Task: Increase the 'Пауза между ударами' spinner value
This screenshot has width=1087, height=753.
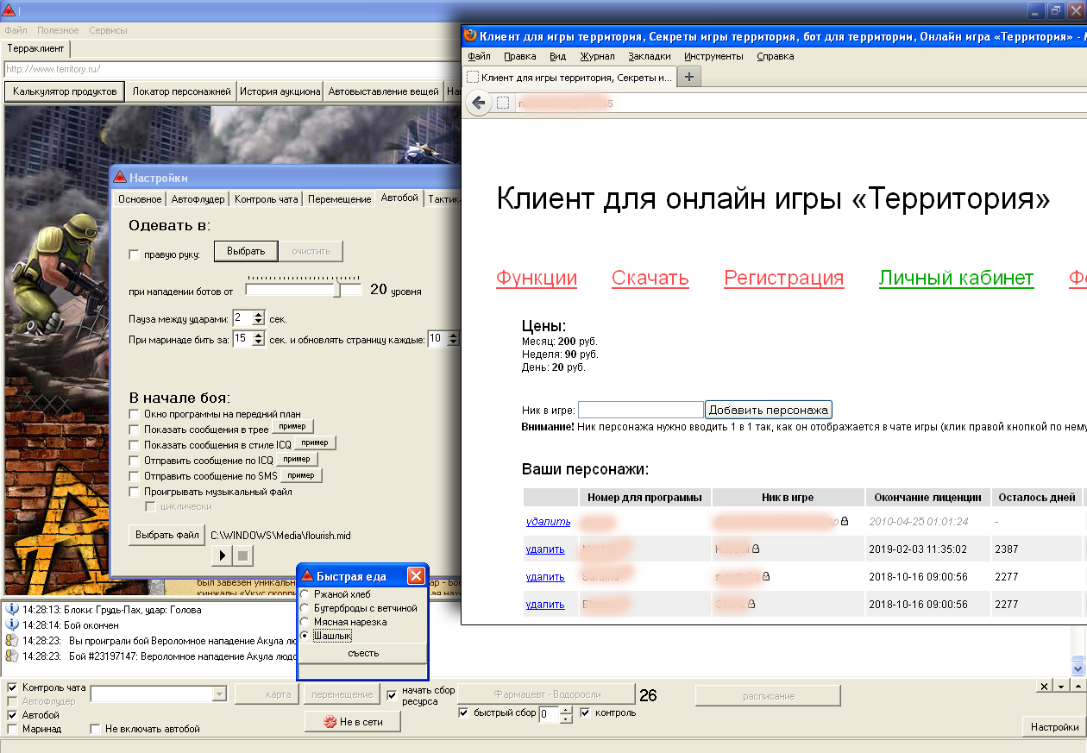Action: coord(258,315)
